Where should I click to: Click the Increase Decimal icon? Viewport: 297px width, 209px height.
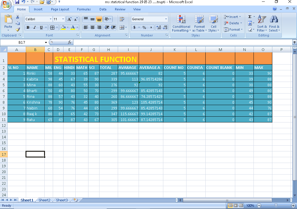pos(159,27)
